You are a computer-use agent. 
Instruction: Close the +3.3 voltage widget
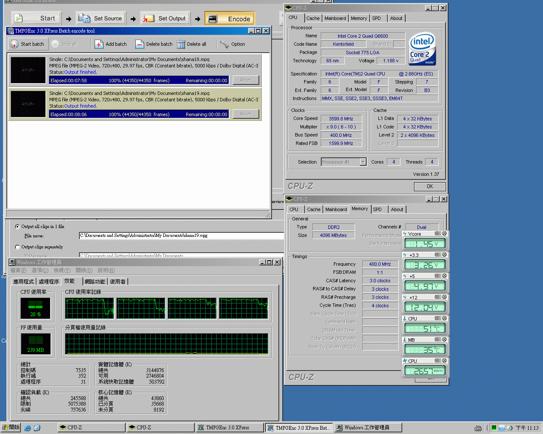pyautogui.click(x=444, y=255)
